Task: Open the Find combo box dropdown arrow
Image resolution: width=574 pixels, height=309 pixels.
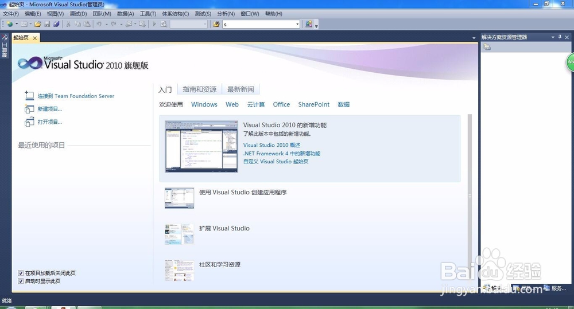Action: tap(297, 24)
